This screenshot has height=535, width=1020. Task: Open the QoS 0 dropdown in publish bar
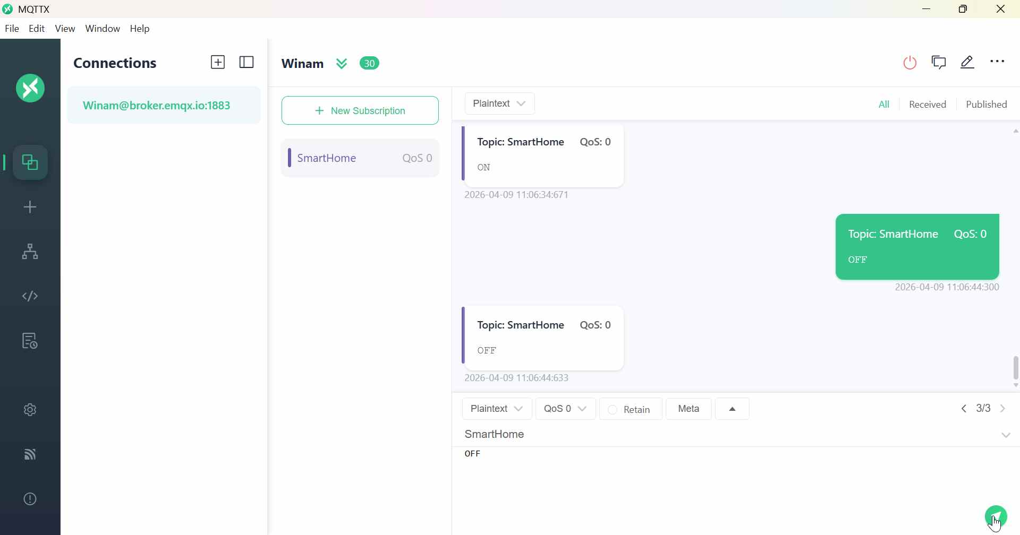[x=566, y=409]
